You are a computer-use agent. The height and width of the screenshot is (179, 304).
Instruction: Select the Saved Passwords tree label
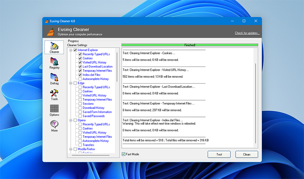pos(94,116)
